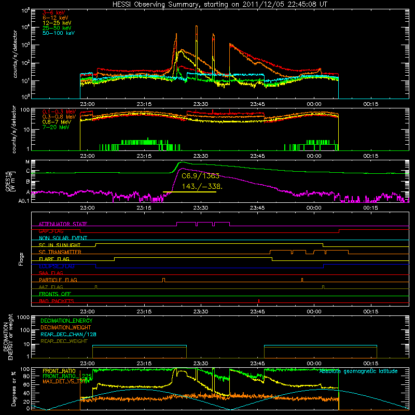
Task: Select the 12-25 keV legend label
Action: point(57,23)
